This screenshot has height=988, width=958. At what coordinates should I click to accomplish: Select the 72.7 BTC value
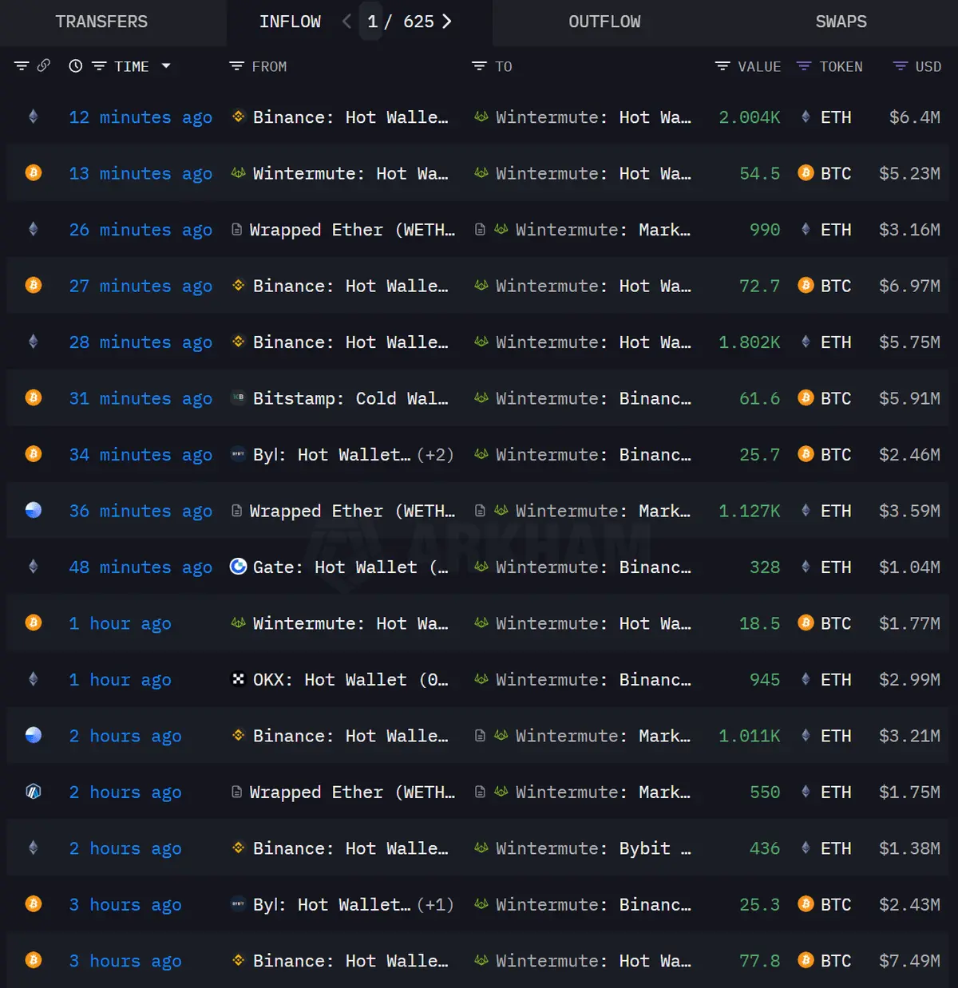[759, 286]
